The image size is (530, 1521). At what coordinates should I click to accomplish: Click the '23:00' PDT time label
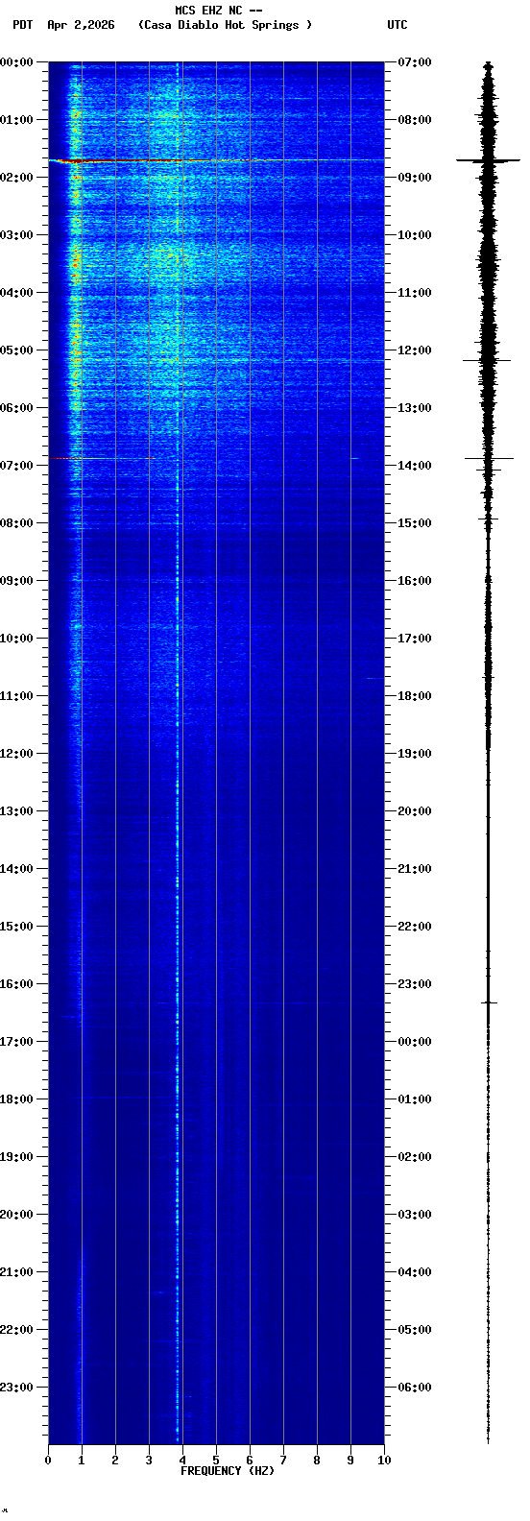coord(16,1388)
